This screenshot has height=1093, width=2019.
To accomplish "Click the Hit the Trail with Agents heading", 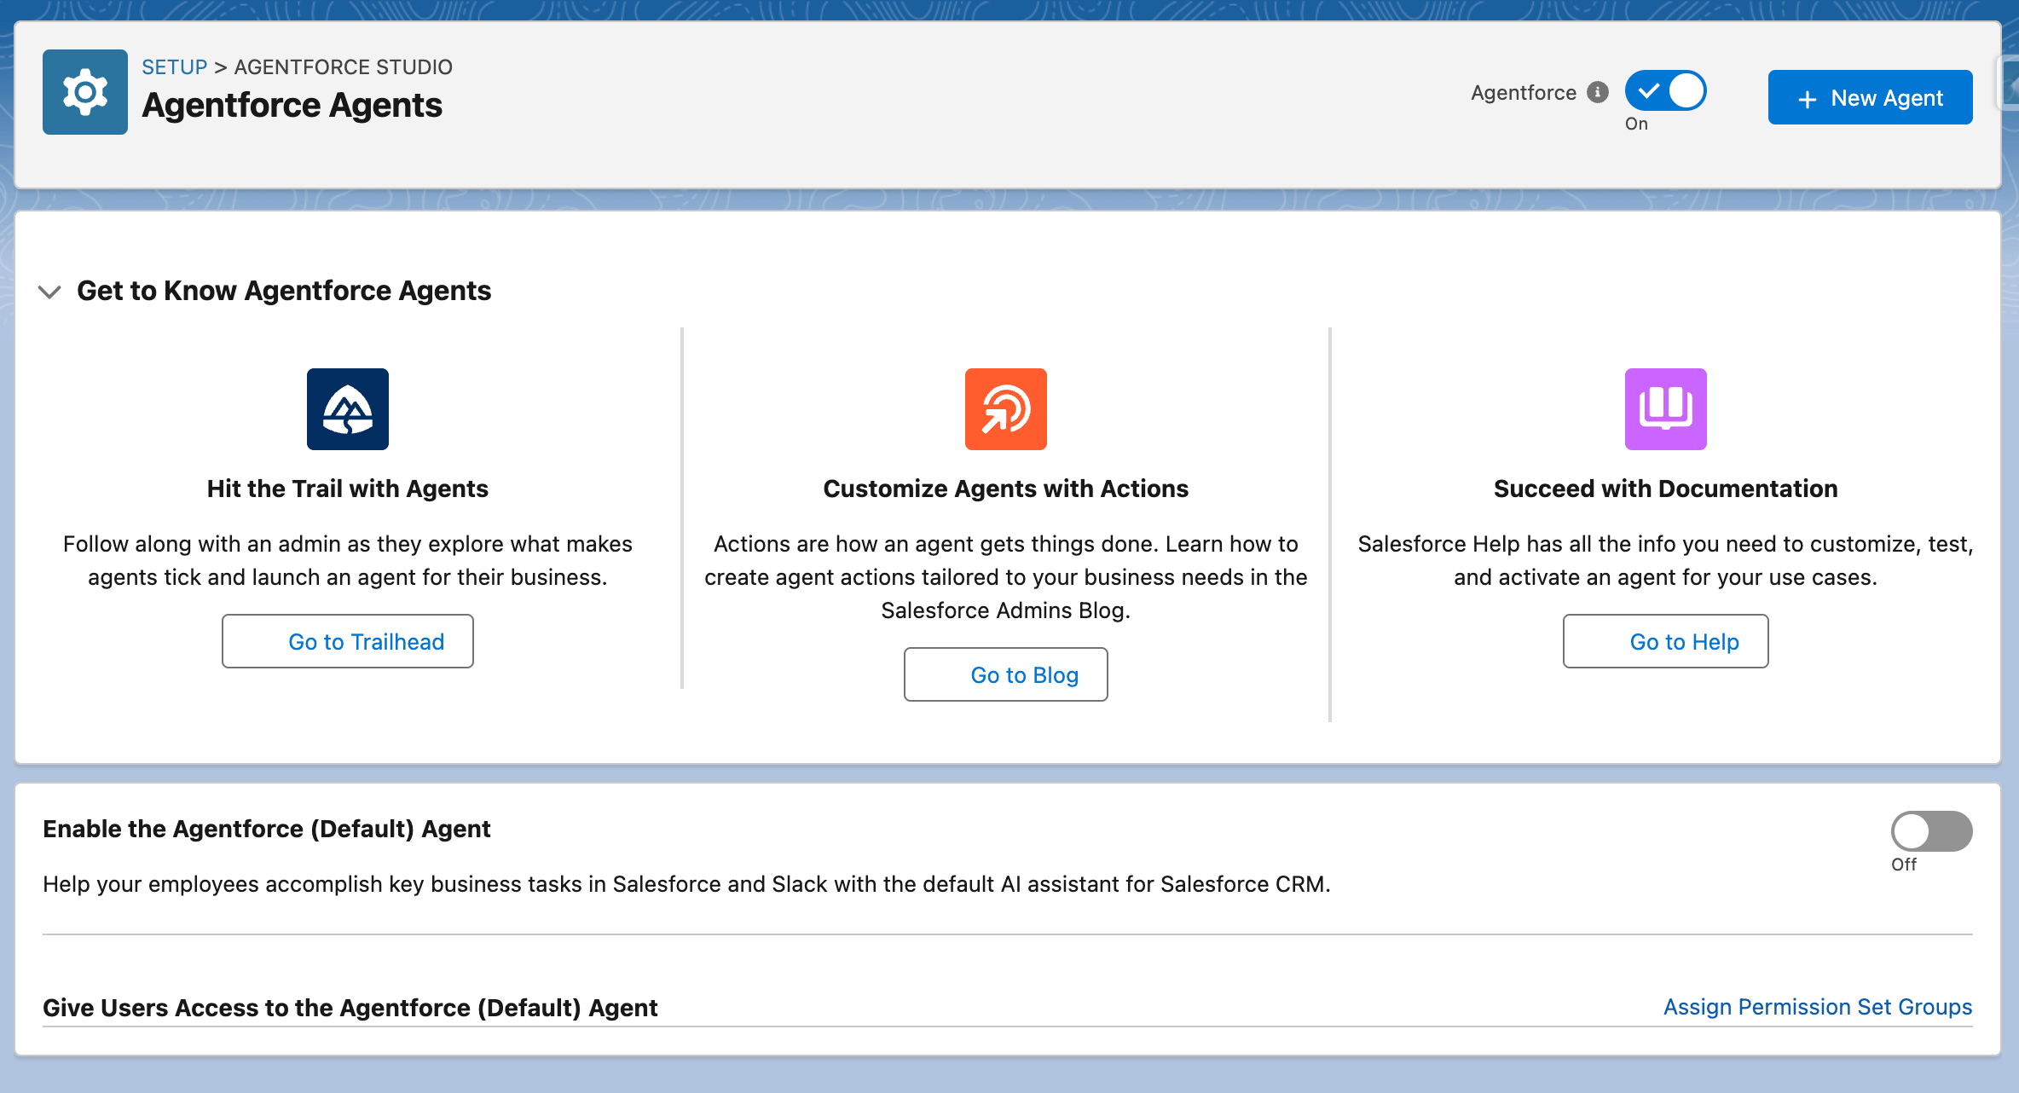I will pos(348,489).
